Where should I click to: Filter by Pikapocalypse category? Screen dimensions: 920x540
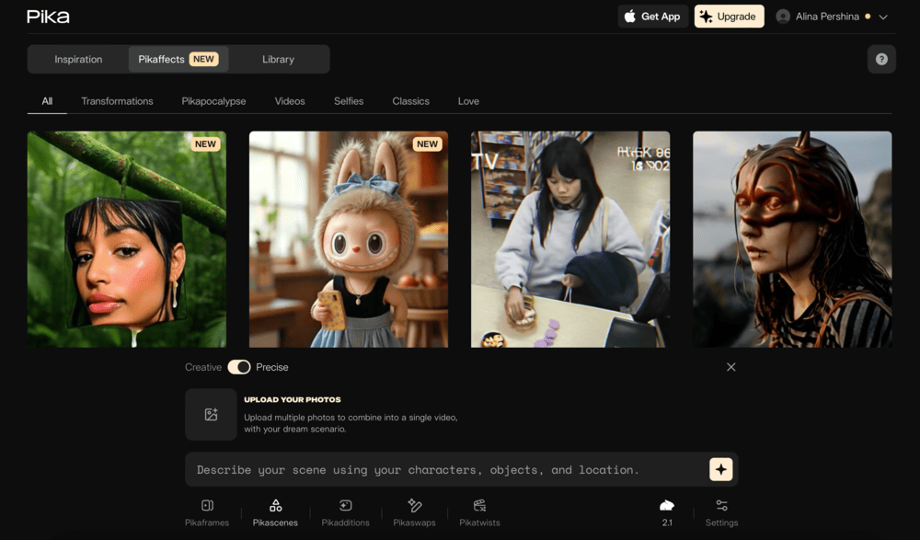(213, 101)
